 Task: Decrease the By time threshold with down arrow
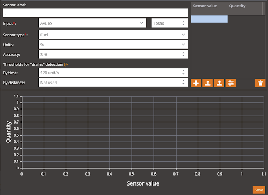tap(183, 74)
